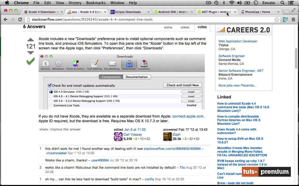Click Carl Veazey's avatar
The width and height of the screenshot is (299, 186).
click(x=118, y=136)
